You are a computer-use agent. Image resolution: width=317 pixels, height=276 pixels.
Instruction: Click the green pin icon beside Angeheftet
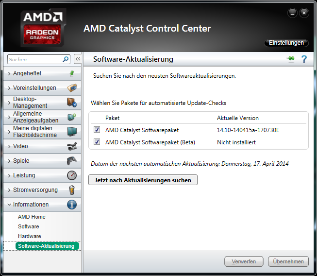click(x=72, y=73)
